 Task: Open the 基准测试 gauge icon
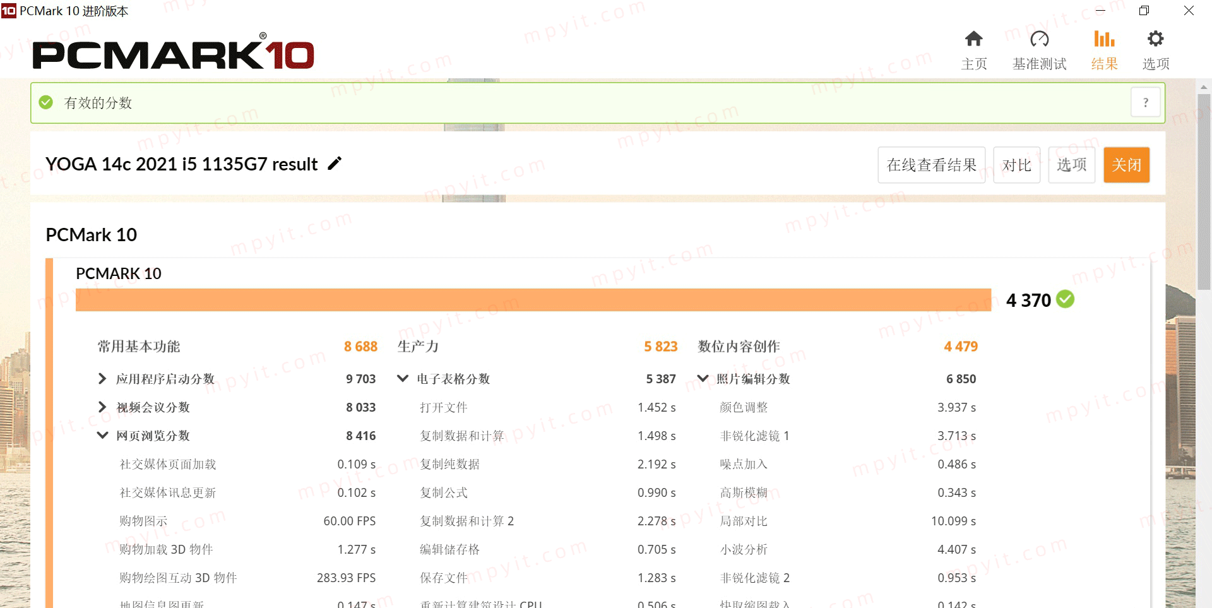[x=1039, y=39]
